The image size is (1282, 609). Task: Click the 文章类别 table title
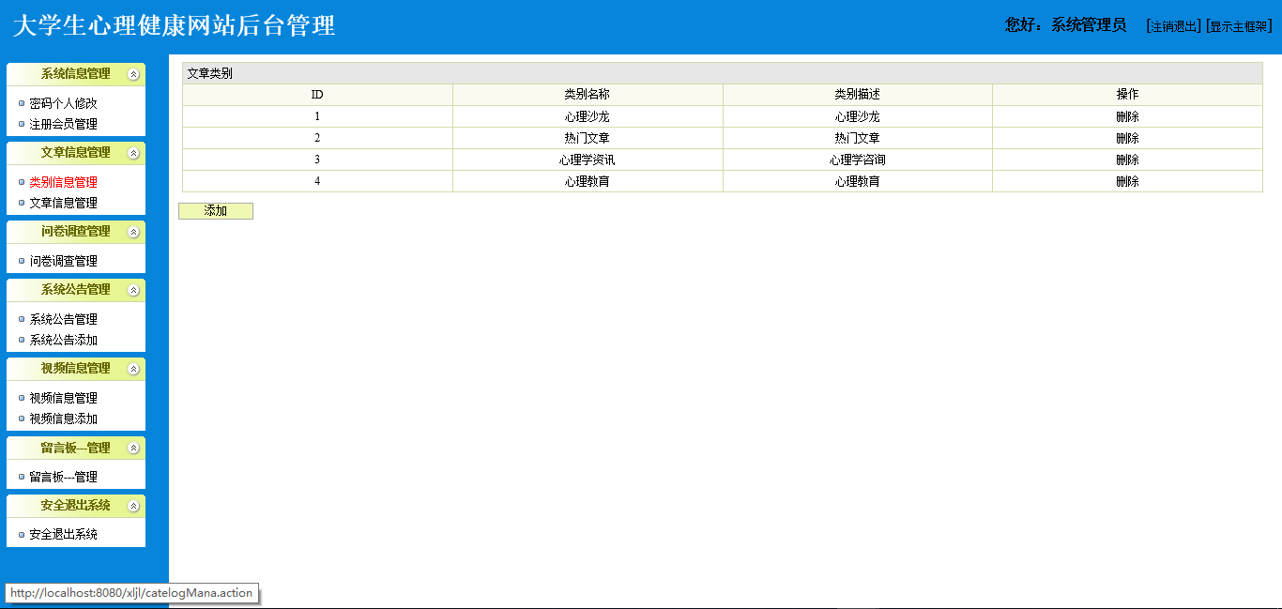210,73
